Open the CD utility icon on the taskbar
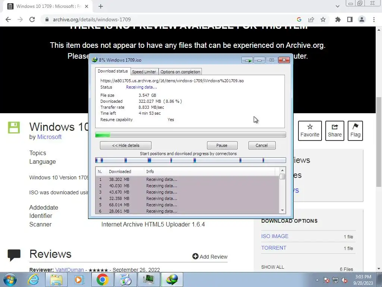 pos(126,280)
